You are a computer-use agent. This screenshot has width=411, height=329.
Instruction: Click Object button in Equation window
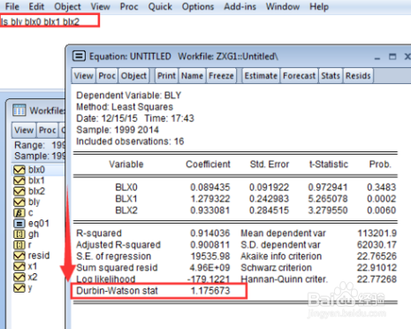133,76
